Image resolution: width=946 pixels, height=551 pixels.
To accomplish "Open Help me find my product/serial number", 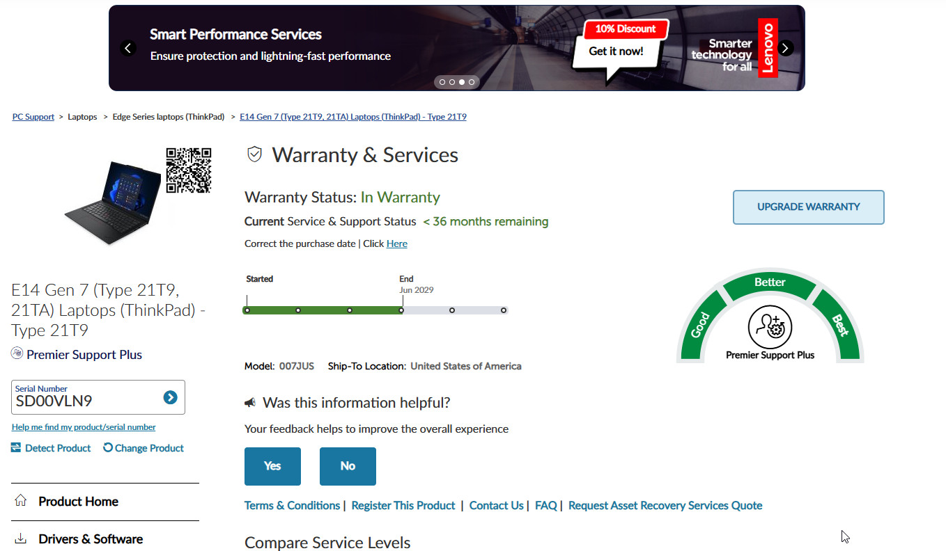I will (x=84, y=427).
